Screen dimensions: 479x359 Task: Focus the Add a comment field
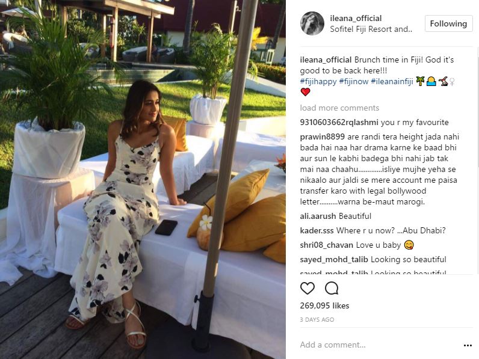click(379, 345)
